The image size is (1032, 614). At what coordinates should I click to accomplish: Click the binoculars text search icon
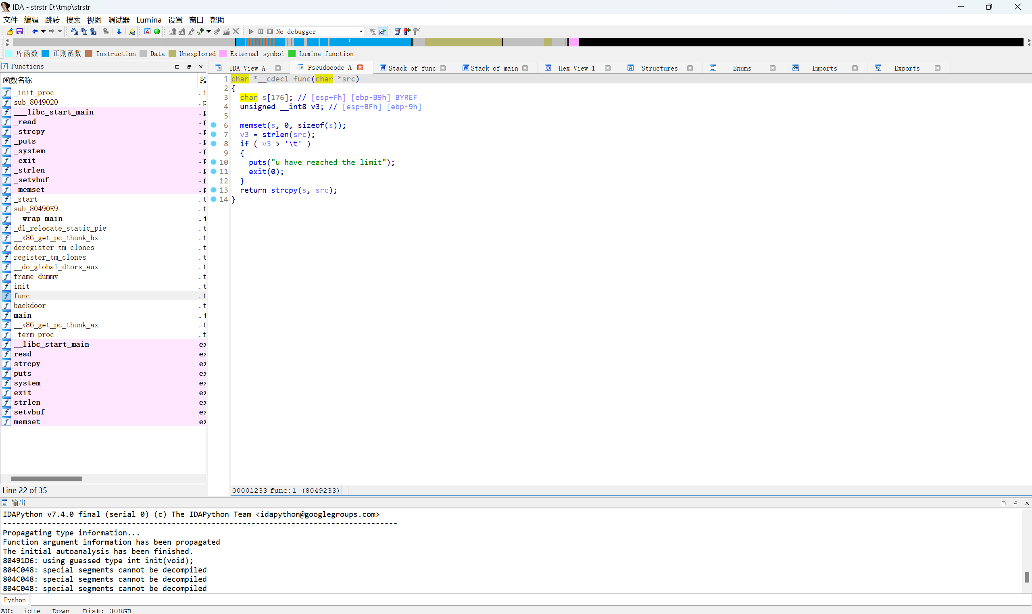tap(84, 31)
